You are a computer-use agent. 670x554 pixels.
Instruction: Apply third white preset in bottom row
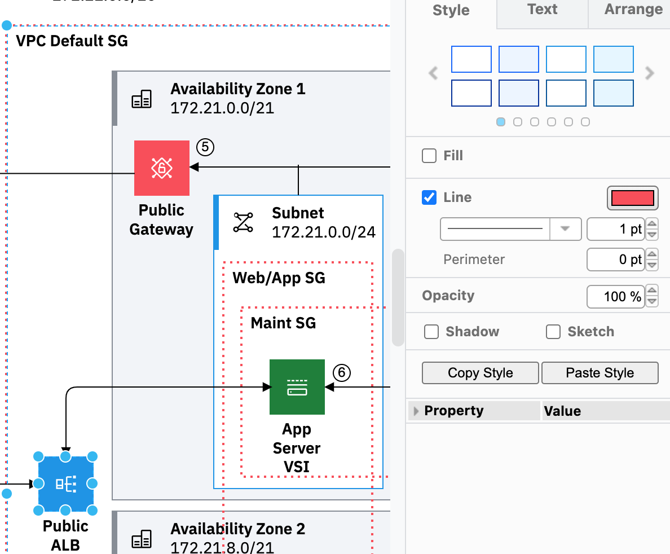(x=566, y=93)
